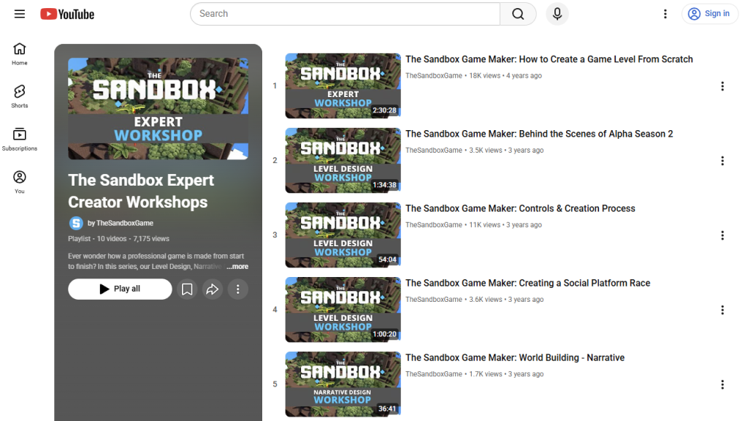Open the hamburger navigation menu
The height and width of the screenshot is (421, 748).
point(20,13)
